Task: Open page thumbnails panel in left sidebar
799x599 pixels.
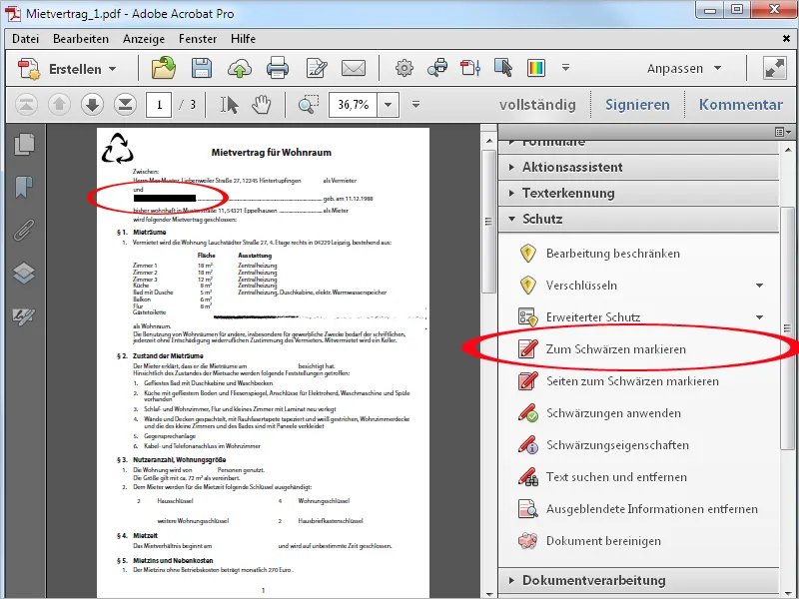Action: point(24,144)
